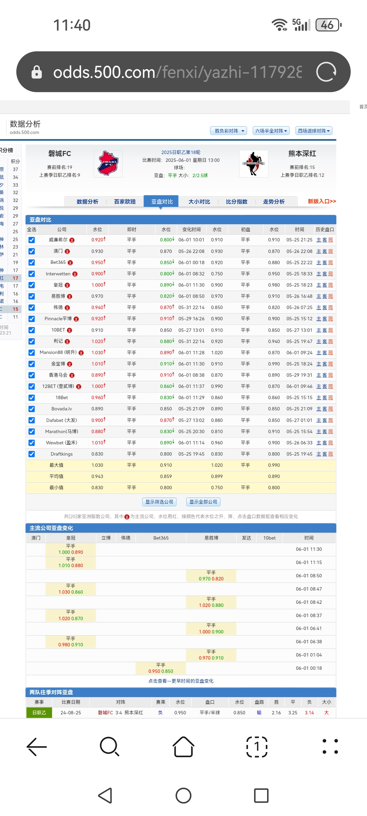Click the 磐城FC team logo
This screenshot has width=367, height=816.
[x=108, y=164]
